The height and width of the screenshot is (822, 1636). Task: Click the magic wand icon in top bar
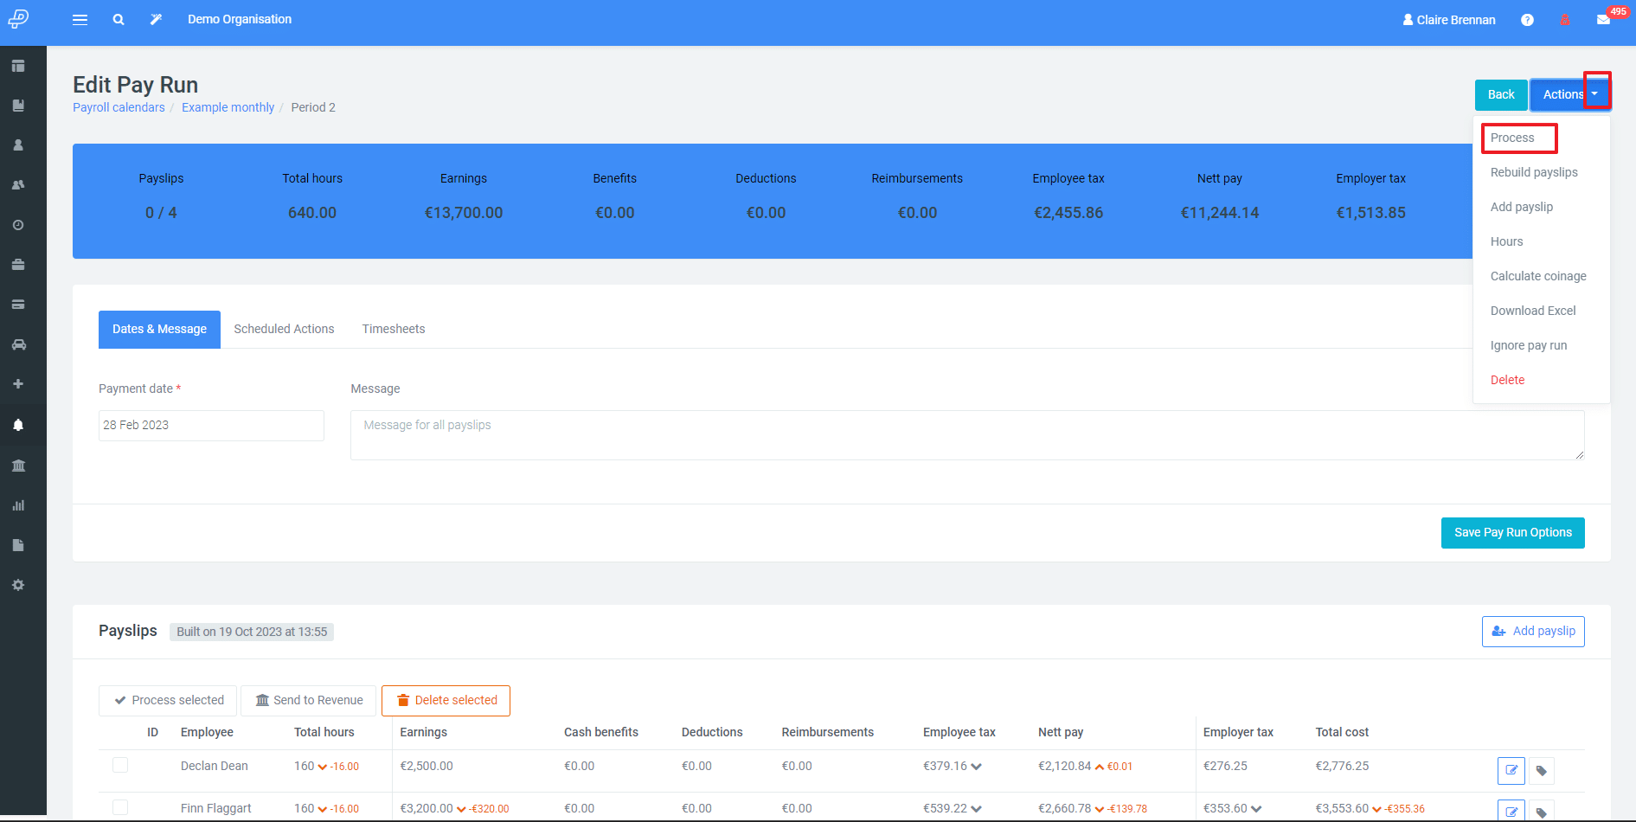[x=156, y=18]
